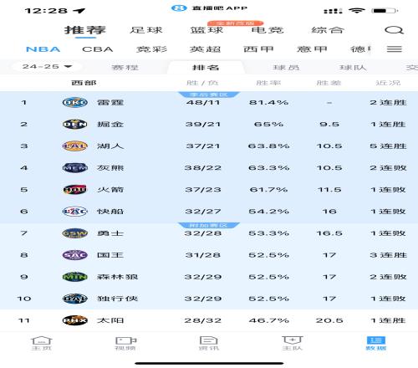The width and height of the screenshot is (418, 368).
Task: Switch to the 篮球 top tab
Action: pos(206,30)
